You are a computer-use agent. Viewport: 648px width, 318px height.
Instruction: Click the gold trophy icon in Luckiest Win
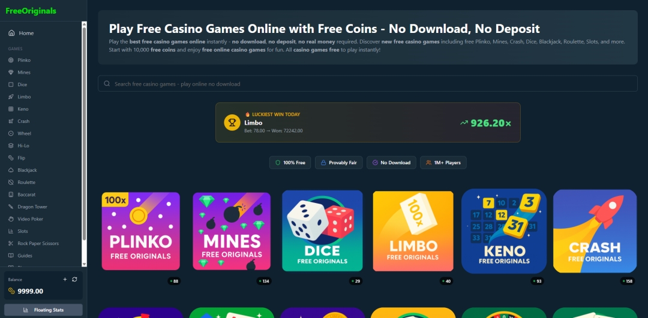pyautogui.click(x=232, y=123)
